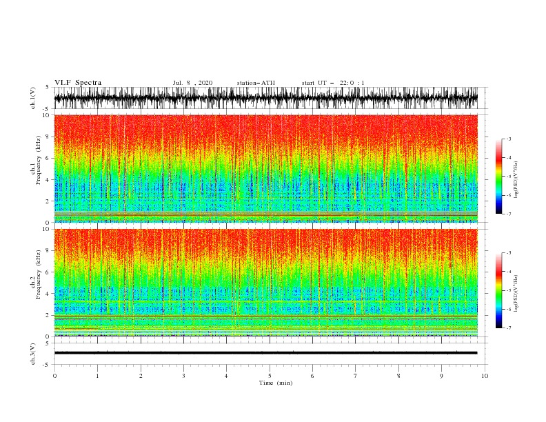Click the ch.3 flat waveform trace
Image resolution: width=546 pixels, height=422 pixels.
265,353
